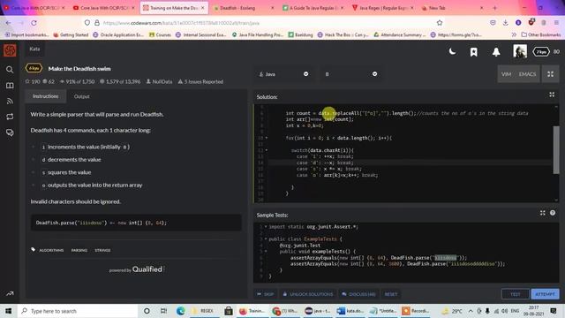This screenshot has height=318, width=565.
Task: Open the 5 Issues Reported link
Action: (200, 82)
